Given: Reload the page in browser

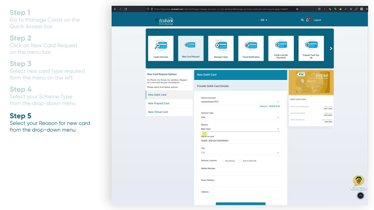Looking at the screenshot, I should 126,9.
